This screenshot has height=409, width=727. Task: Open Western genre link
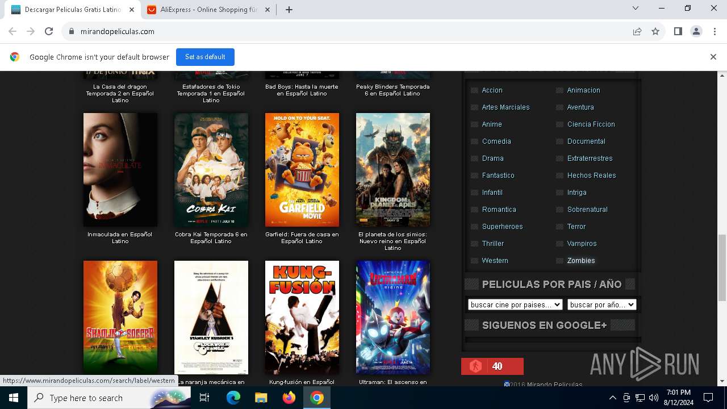click(495, 261)
